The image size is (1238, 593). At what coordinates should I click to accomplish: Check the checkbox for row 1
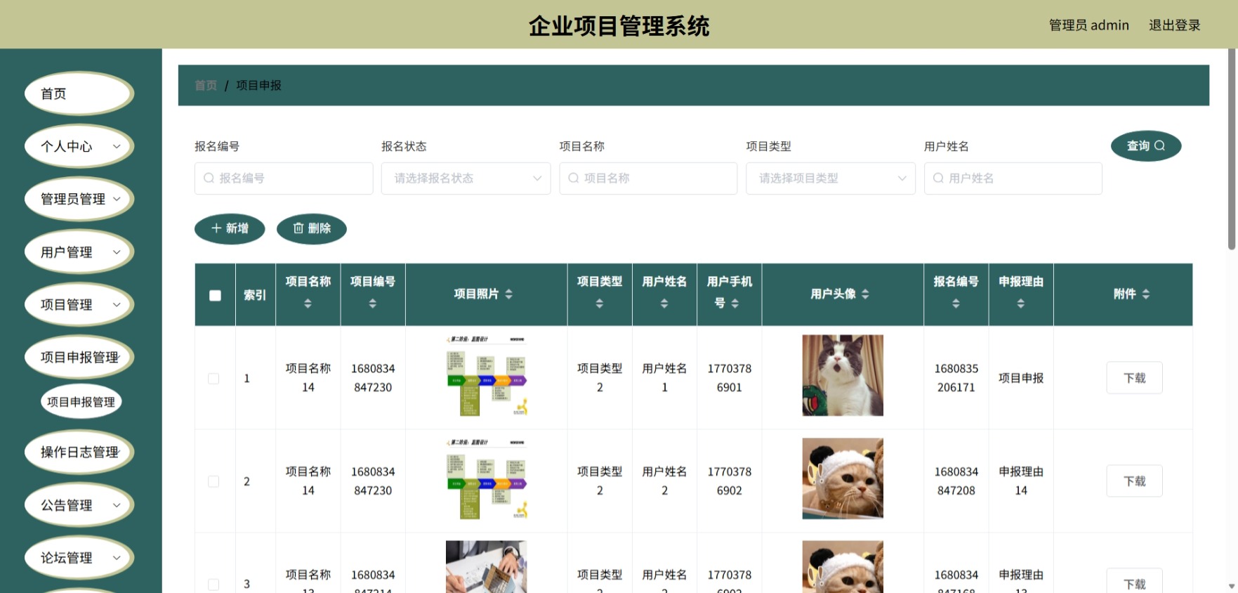pos(213,379)
